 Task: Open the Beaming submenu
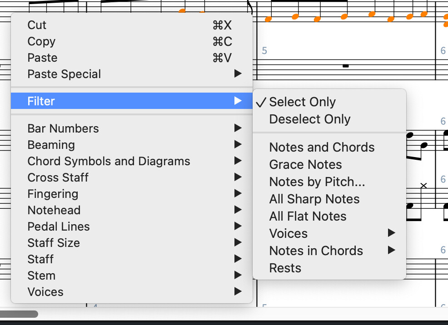(51, 145)
